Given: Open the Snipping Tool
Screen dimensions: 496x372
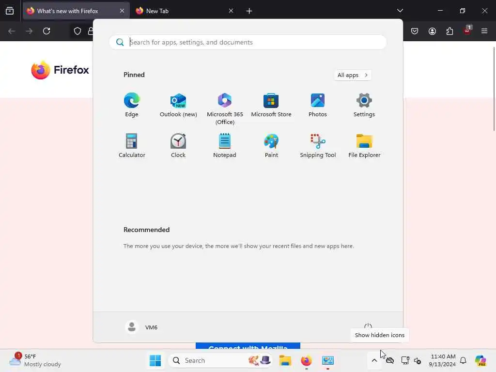Looking at the screenshot, I should (x=318, y=146).
